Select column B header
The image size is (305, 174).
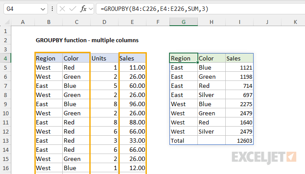pyautogui.click(x=49, y=22)
